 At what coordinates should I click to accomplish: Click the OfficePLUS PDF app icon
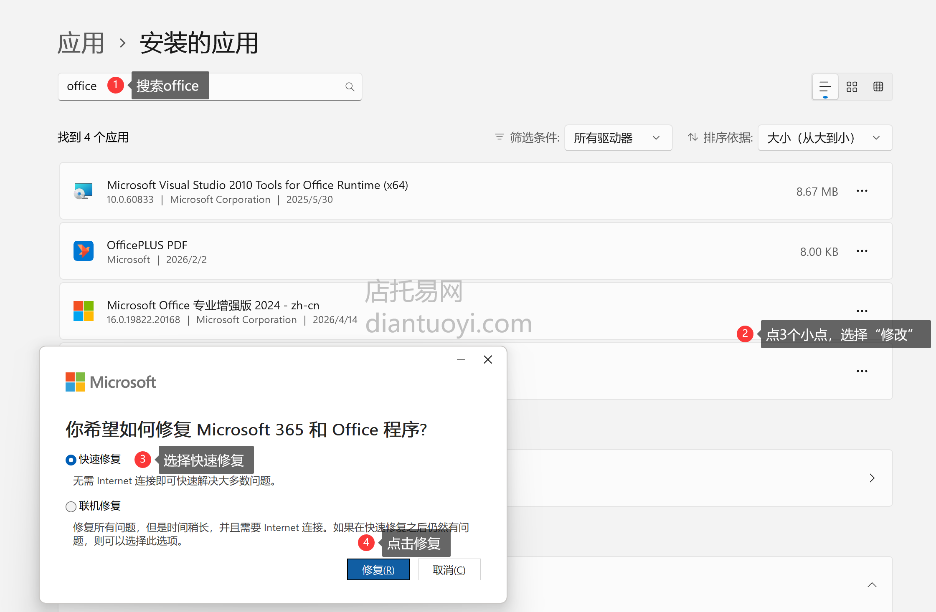(84, 251)
